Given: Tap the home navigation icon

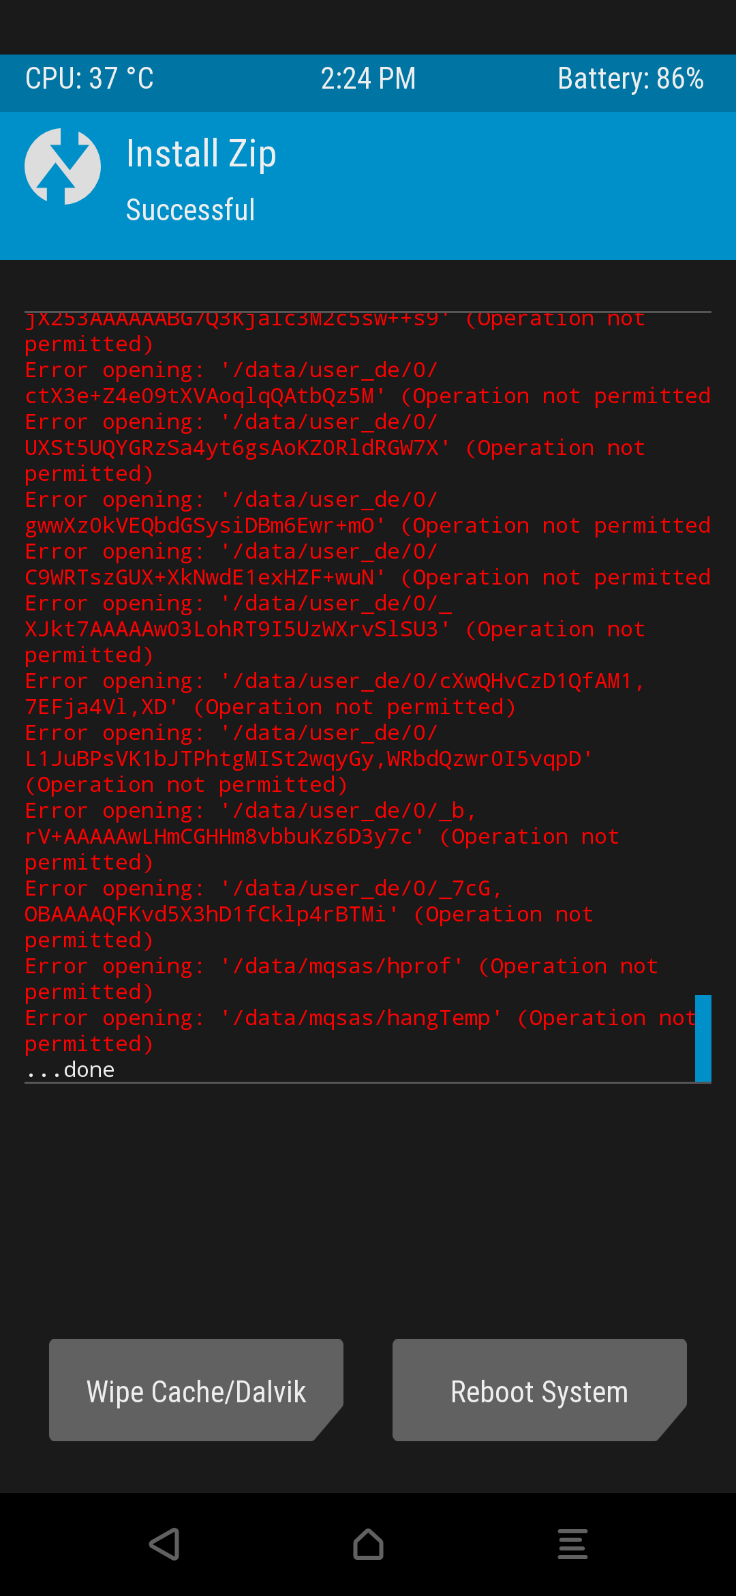Looking at the screenshot, I should [368, 1544].
